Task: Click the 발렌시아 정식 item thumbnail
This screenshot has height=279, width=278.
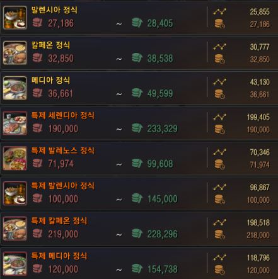Action: [15, 18]
